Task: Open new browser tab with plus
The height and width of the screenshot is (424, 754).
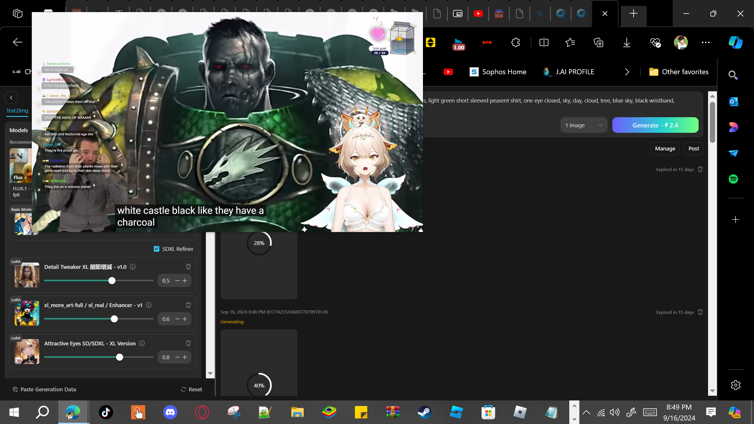Action: point(634,14)
